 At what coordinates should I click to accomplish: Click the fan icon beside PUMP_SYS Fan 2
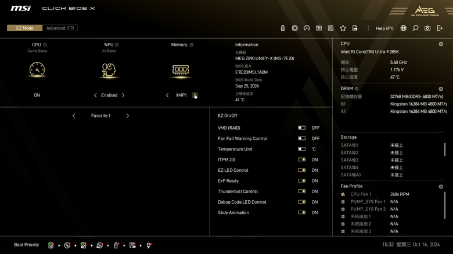click(343, 209)
